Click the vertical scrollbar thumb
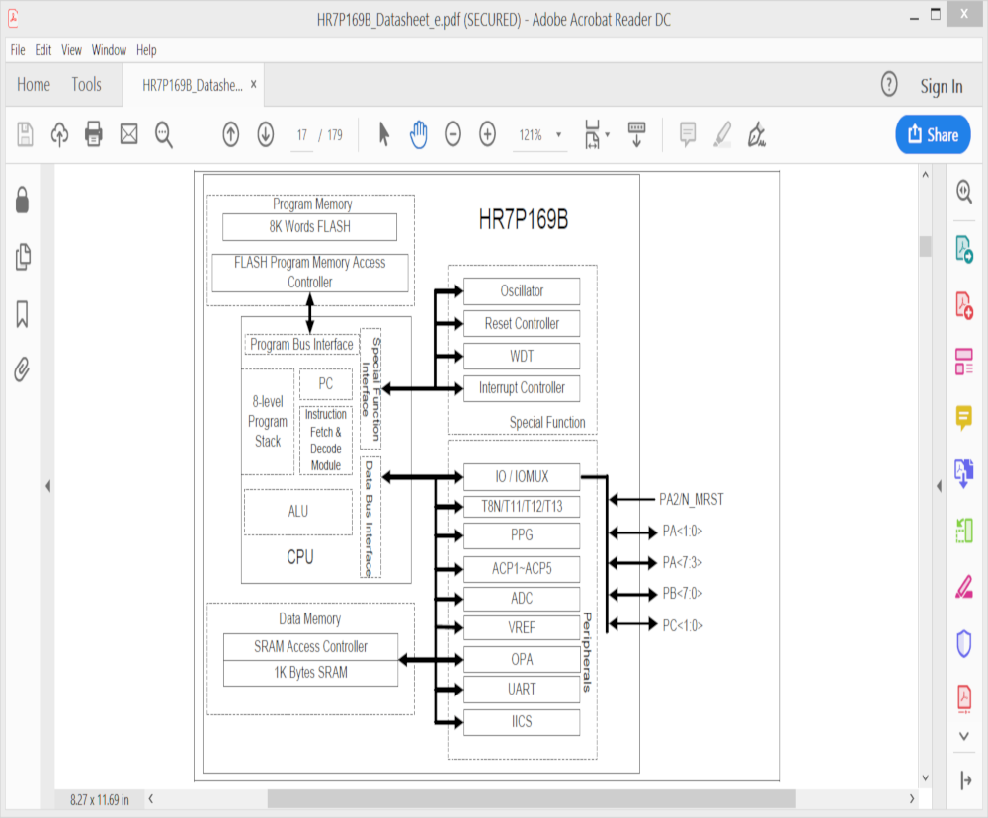Screen dimensions: 988x818 point(925,246)
